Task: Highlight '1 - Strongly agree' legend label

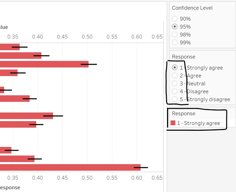Action: point(198,123)
